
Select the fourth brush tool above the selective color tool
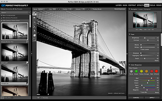(x=34, y=26)
